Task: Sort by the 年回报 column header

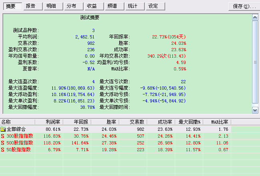Action: point(77,122)
